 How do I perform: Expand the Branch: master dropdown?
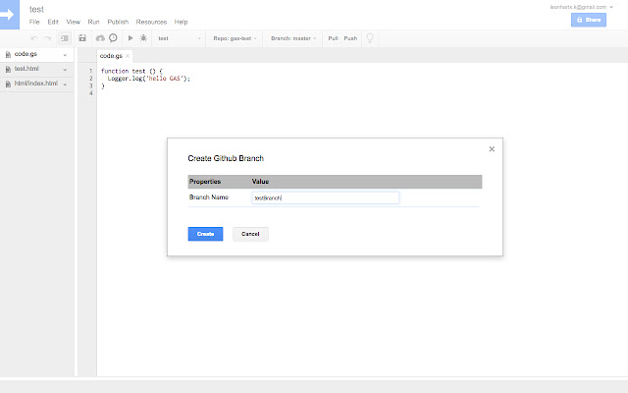tap(292, 38)
